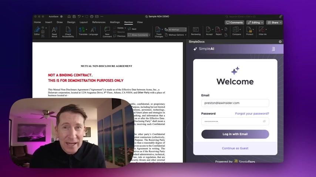
Task: Click Forgot your password link
Action: point(252,114)
